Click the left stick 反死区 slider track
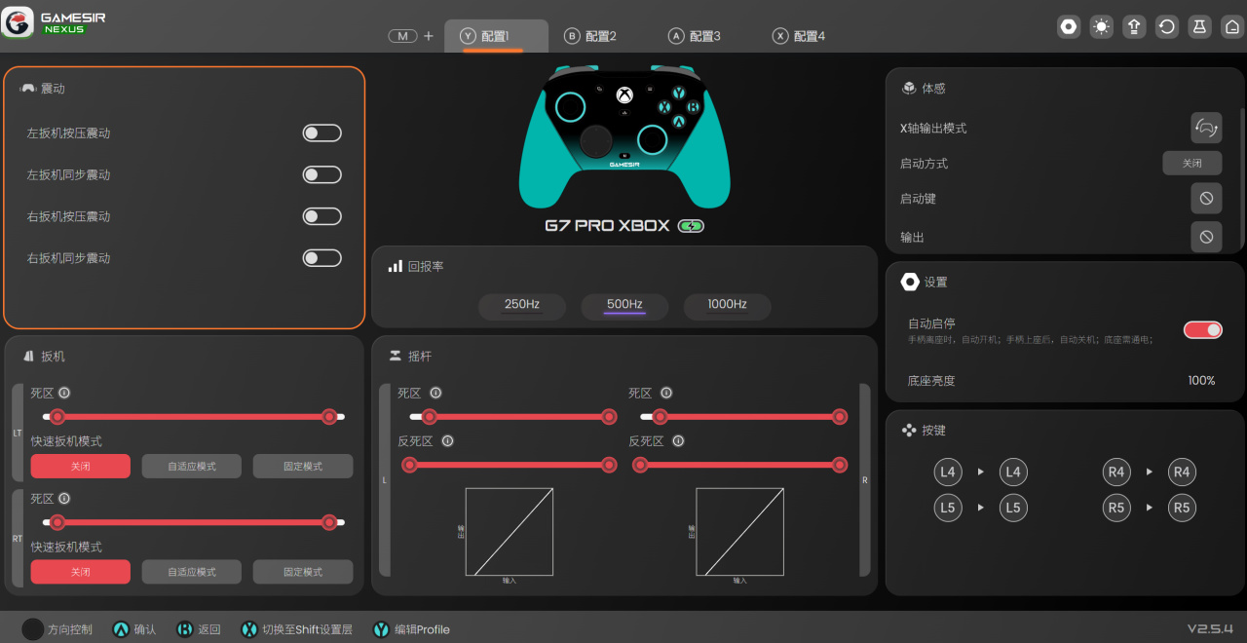 510,465
